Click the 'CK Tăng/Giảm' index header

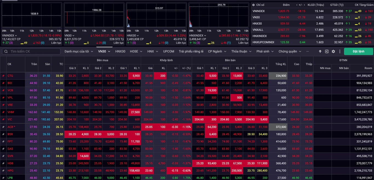pos(364,5)
